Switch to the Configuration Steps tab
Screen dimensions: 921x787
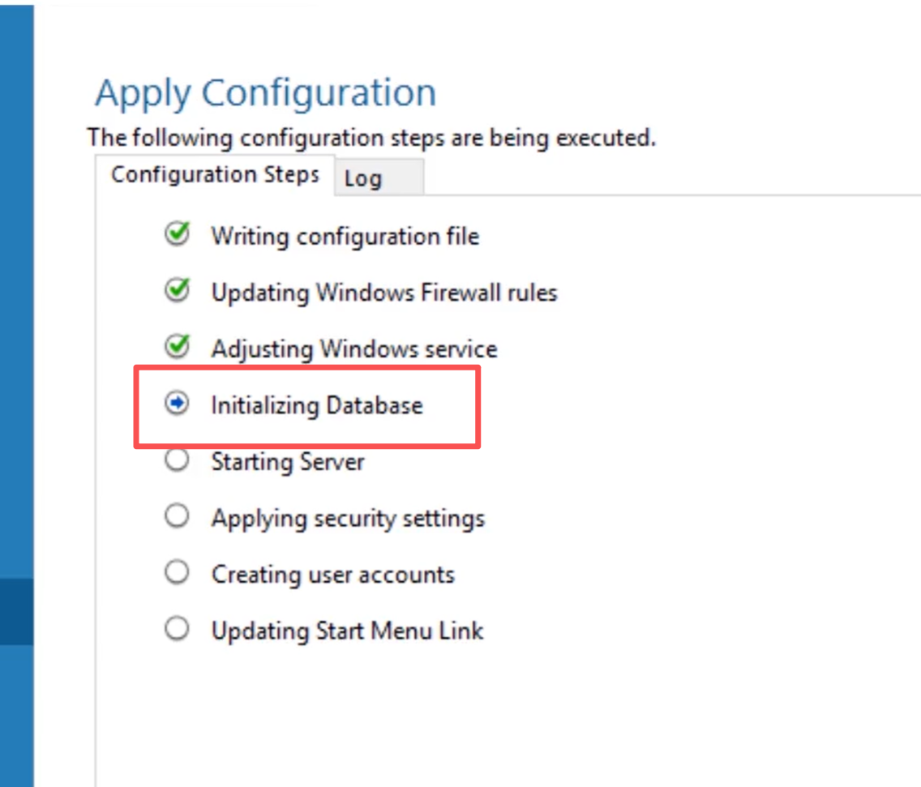coord(215,173)
